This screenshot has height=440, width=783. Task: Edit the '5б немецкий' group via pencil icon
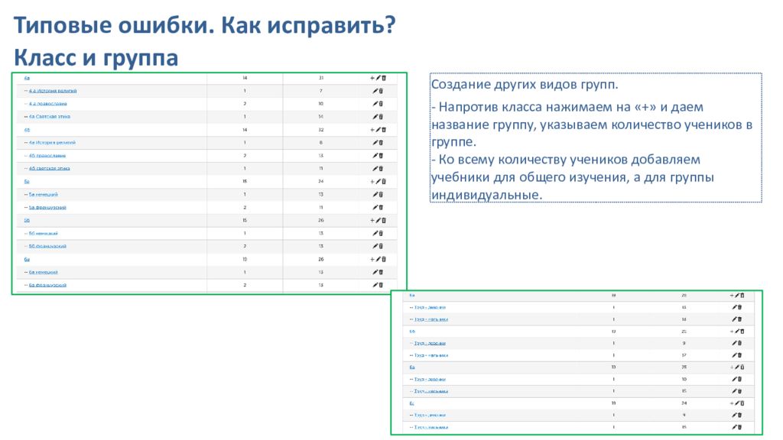coord(375,234)
